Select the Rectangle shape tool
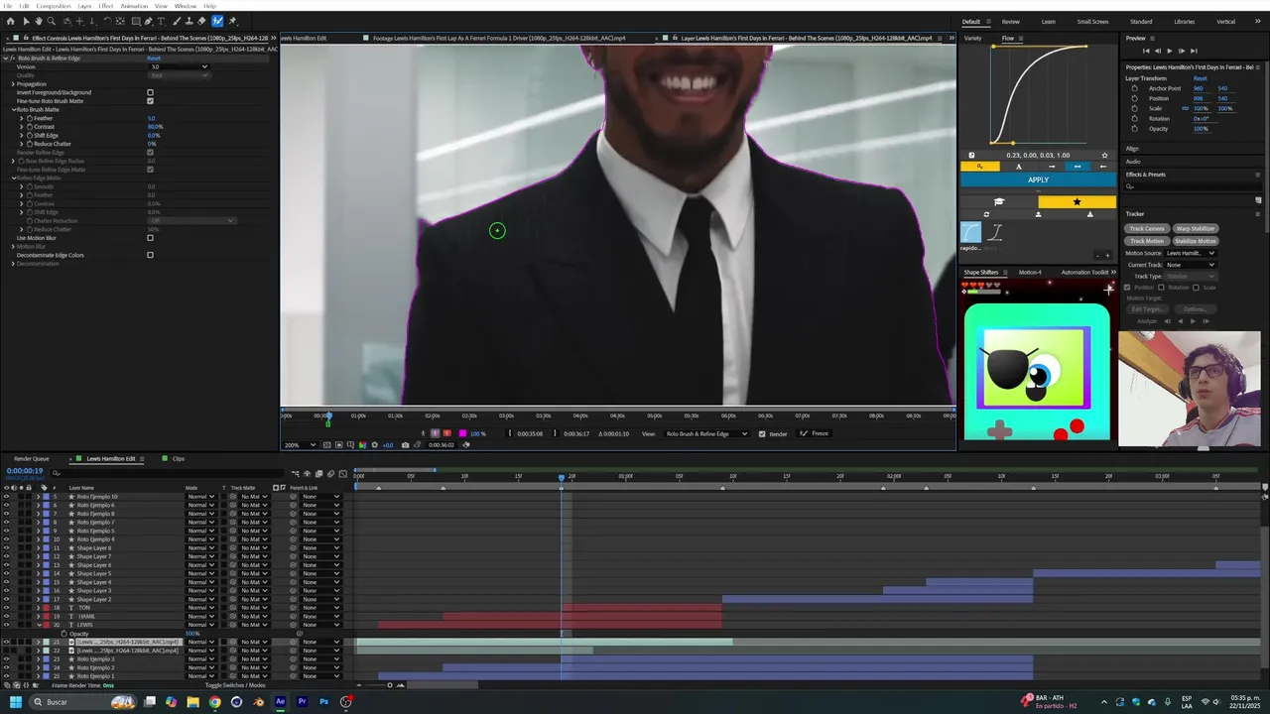The image size is (1270, 714). [136, 21]
